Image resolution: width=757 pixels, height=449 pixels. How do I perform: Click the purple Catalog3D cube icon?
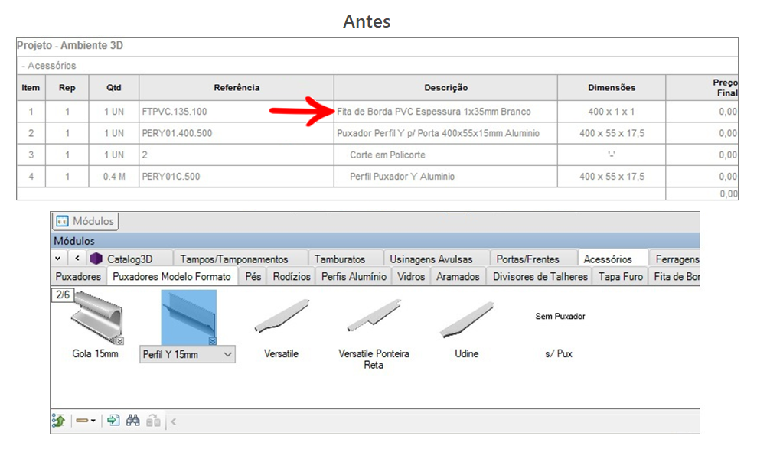[96, 259]
